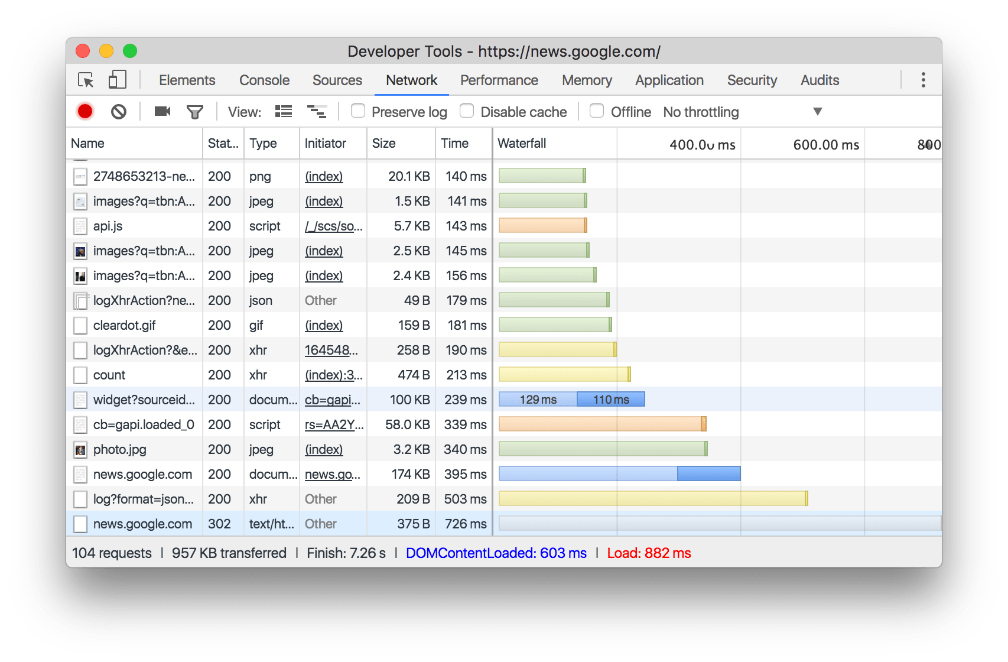Open the filter funnel icon

(x=194, y=112)
